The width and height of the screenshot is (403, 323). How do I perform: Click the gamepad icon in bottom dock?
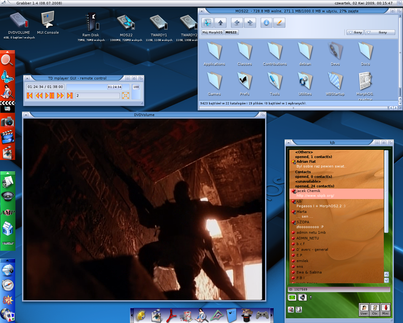[x=262, y=315]
